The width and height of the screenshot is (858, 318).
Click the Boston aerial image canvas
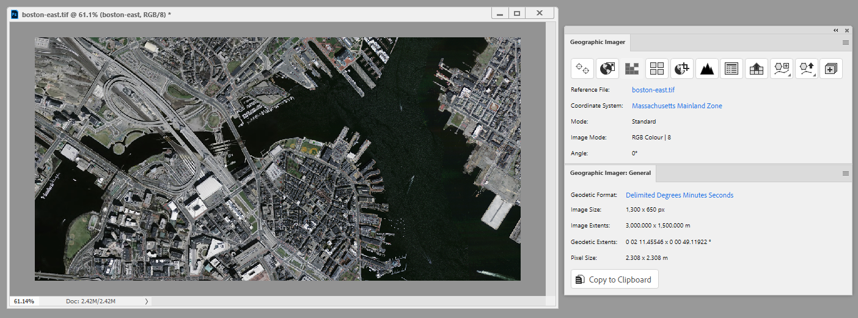coord(277,159)
